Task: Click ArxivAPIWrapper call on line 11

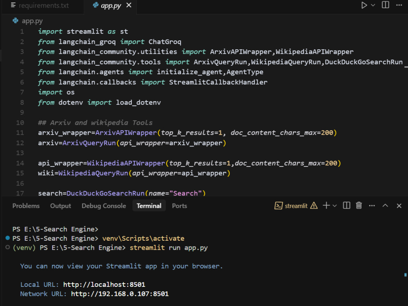Action: coord(126,133)
